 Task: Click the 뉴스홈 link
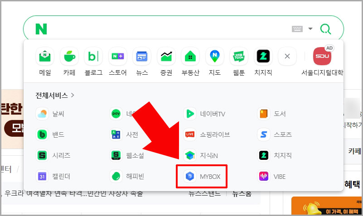[242, 193]
